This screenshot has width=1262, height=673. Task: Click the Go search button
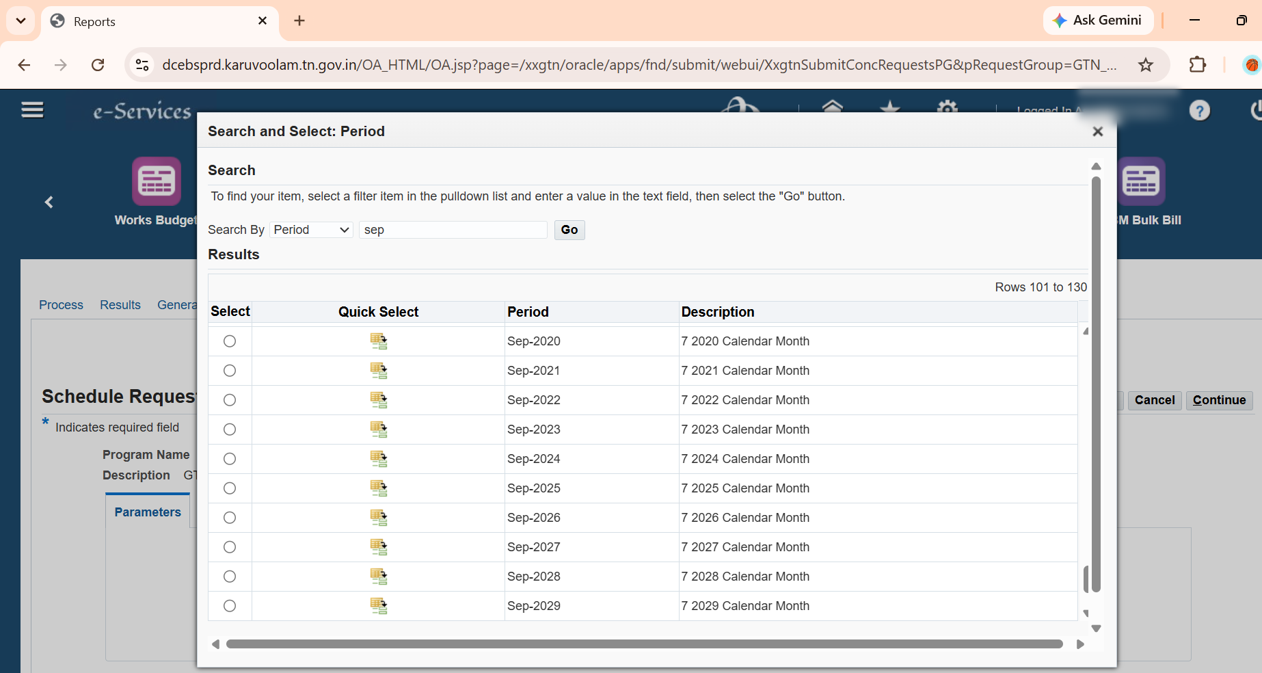(x=569, y=230)
